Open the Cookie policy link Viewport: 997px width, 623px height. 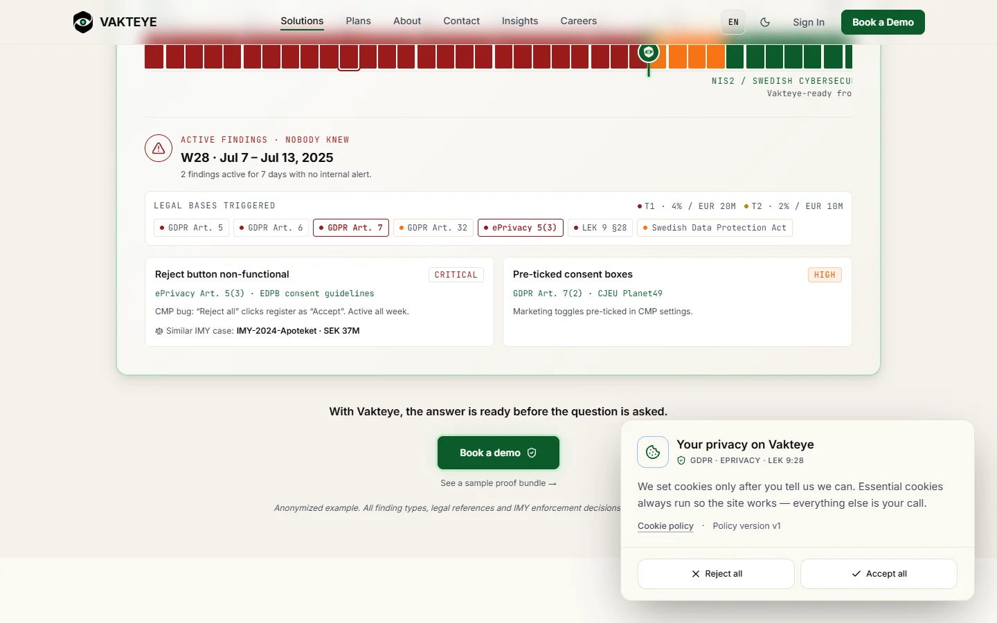(x=665, y=526)
